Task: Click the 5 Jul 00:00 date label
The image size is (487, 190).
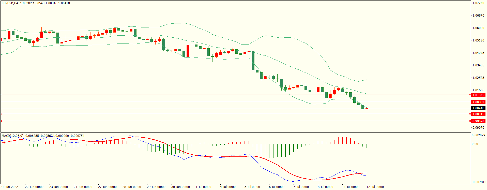Action: pyautogui.click(x=252, y=187)
